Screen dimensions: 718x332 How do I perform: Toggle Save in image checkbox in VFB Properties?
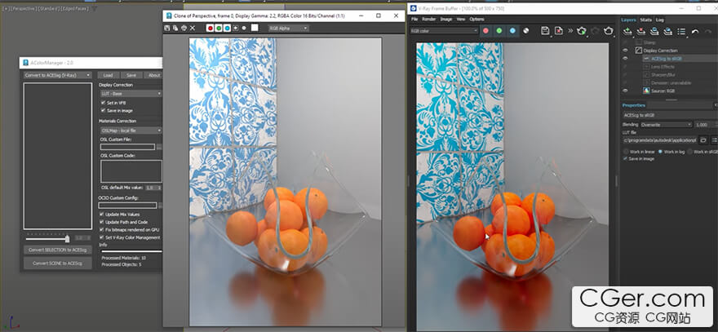click(626, 158)
